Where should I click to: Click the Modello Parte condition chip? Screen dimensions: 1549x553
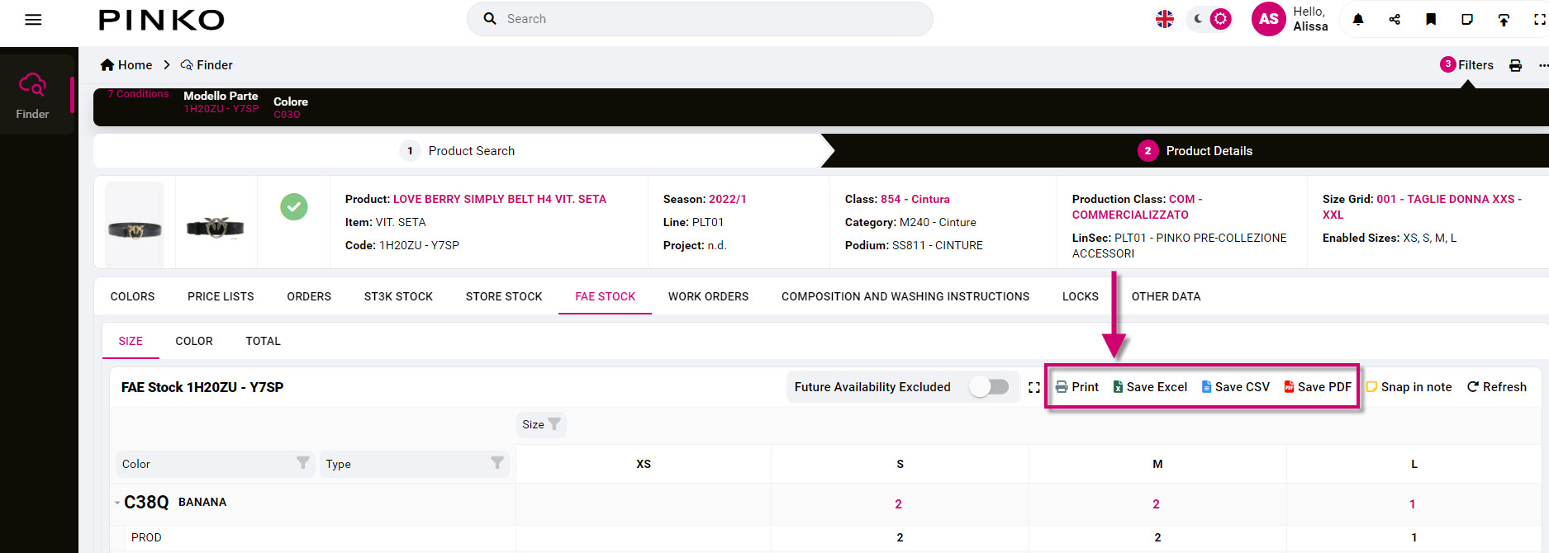(x=221, y=102)
